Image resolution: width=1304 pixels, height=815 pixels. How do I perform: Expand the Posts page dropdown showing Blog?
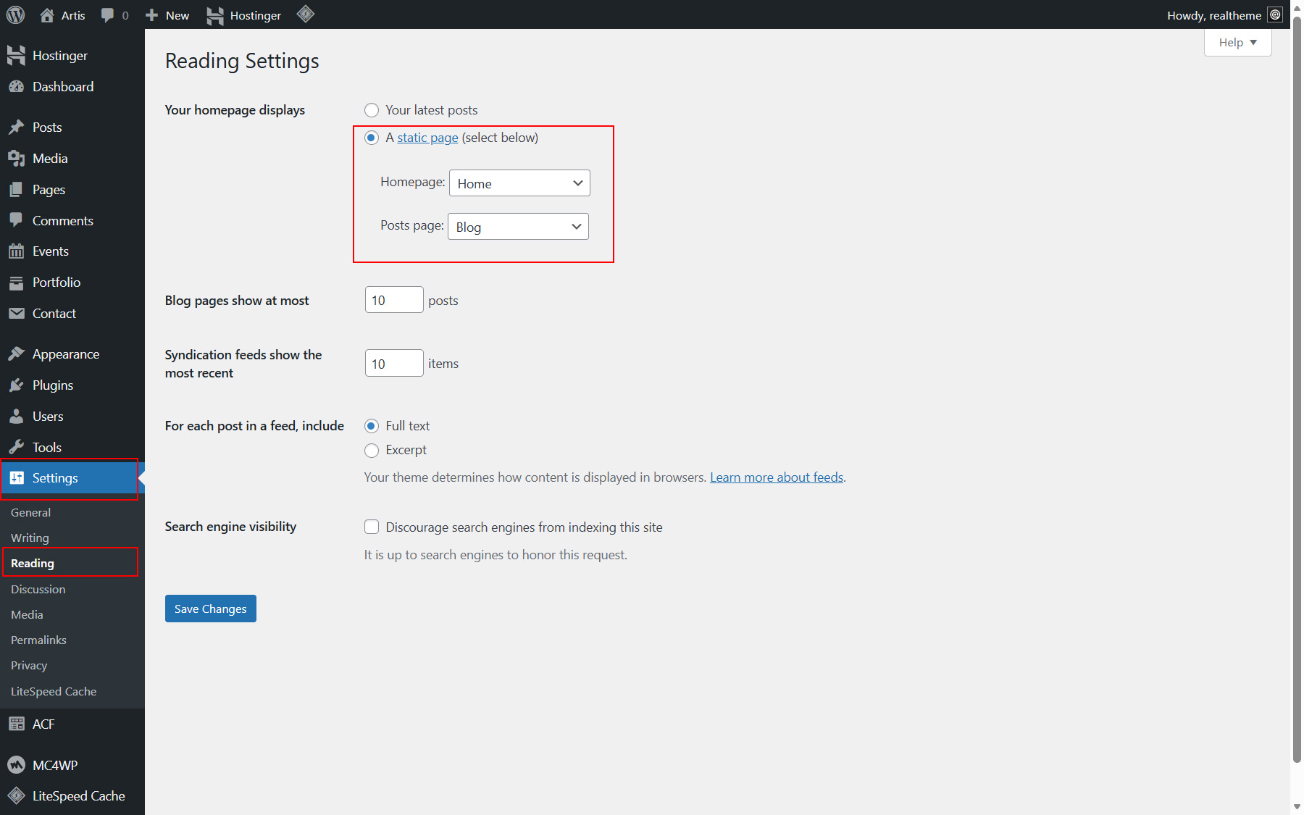pyautogui.click(x=518, y=227)
